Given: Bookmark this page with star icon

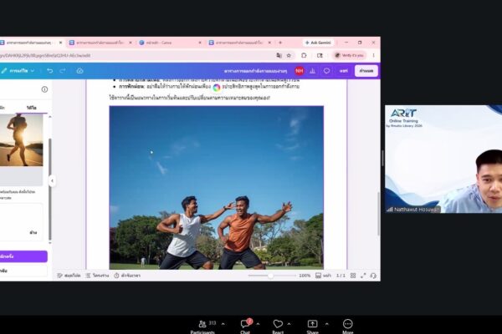Looking at the screenshot, I should 289,55.
